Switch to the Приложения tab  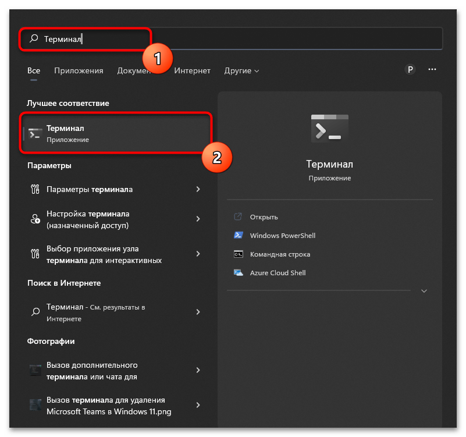pos(79,70)
